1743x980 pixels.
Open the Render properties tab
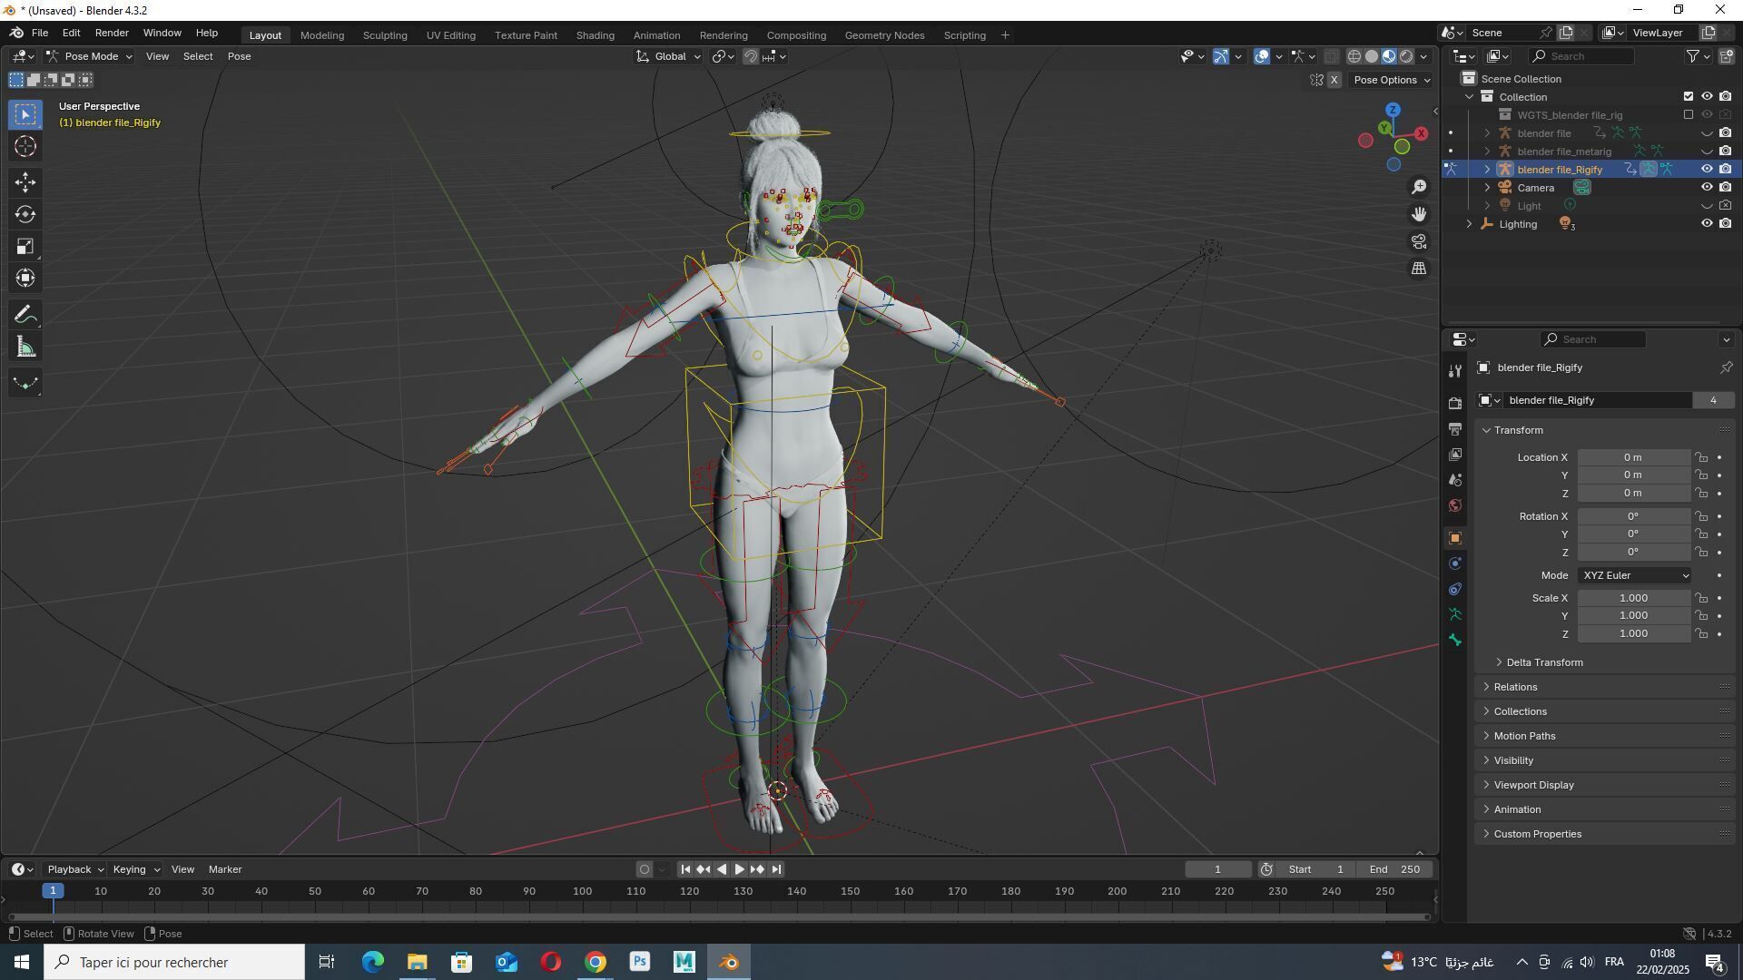tap(1455, 403)
